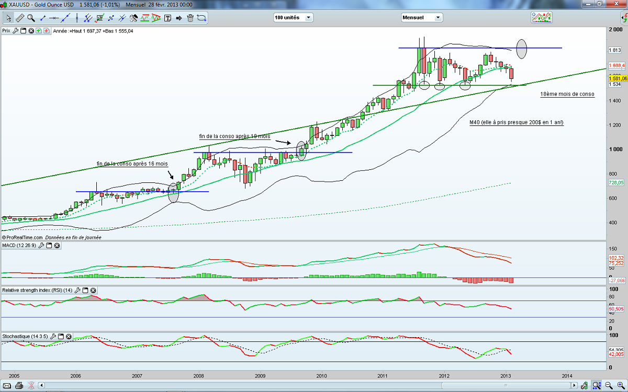Open the indicators chart icon at top right
The width and height of the screenshot is (628, 392).
coord(542,17)
